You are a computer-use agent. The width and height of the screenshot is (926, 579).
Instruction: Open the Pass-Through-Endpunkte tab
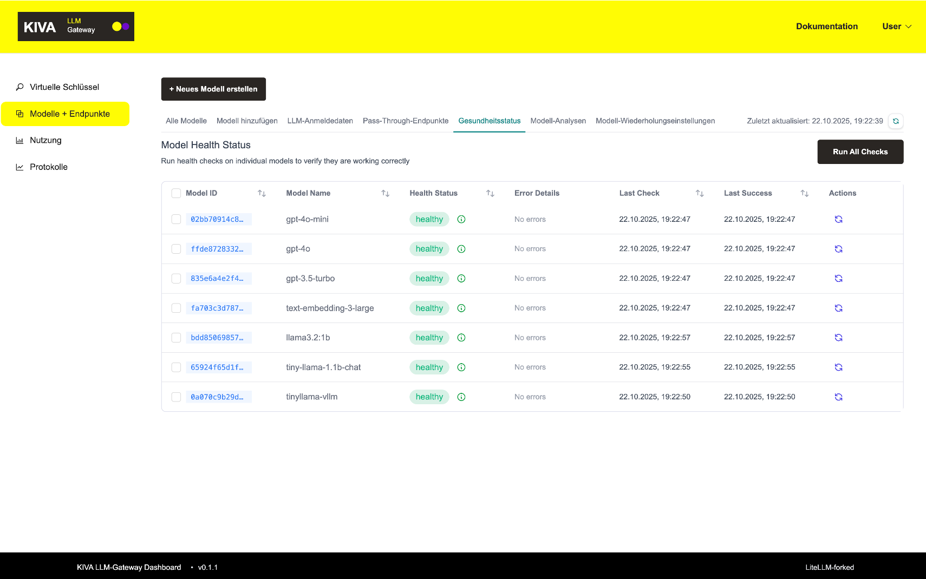click(406, 121)
